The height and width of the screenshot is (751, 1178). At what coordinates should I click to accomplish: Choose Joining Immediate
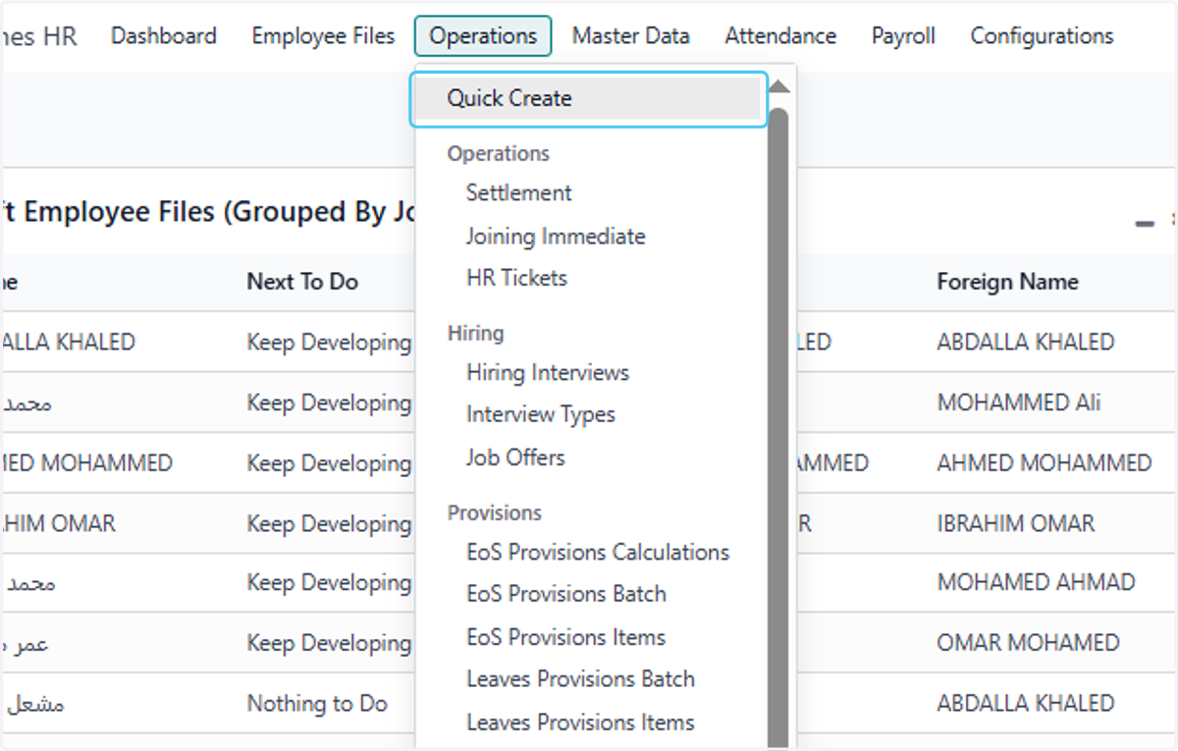click(x=556, y=237)
